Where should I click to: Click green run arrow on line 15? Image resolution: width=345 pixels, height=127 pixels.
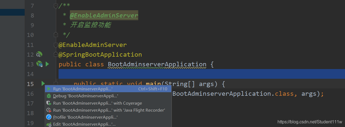coord(43,84)
